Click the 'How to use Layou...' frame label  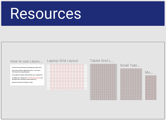tap(26, 61)
